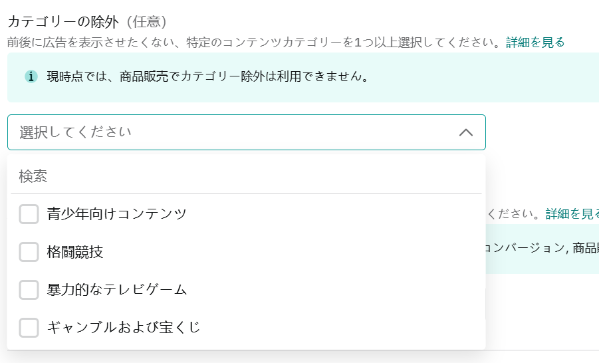Click the info icon in the notice banner
599x363 pixels.
pyautogui.click(x=31, y=76)
